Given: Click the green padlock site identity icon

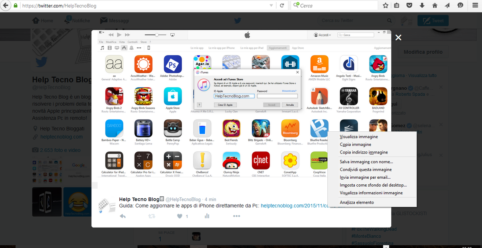Looking at the screenshot, I should pos(16,6).
